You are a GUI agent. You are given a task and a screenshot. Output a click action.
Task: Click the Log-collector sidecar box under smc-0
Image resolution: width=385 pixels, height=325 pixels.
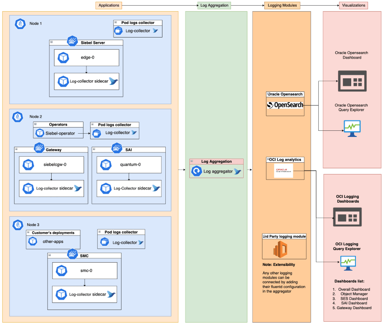[85, 295]
